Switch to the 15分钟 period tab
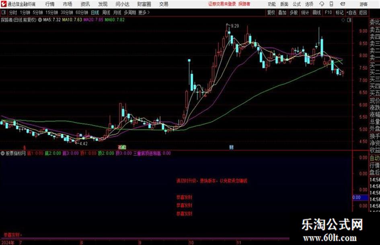Viewport: 380px width, 245px height. tap(52, 12)
